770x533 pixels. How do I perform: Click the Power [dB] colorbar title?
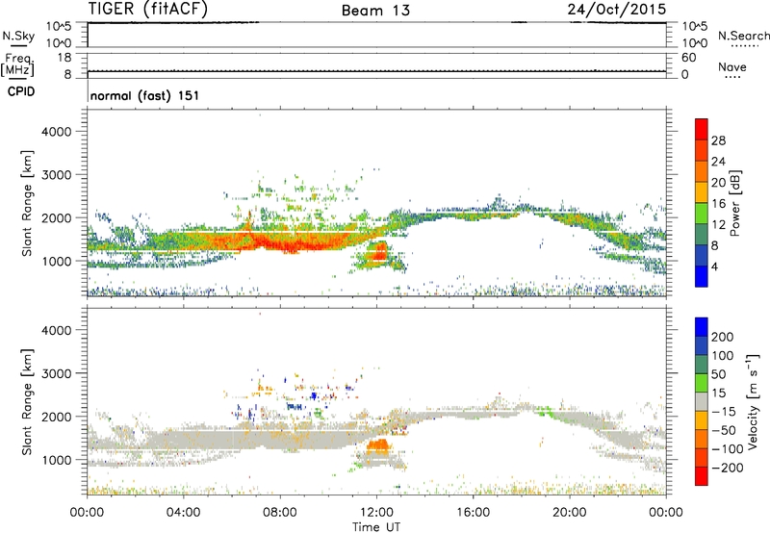pos(734,203)
